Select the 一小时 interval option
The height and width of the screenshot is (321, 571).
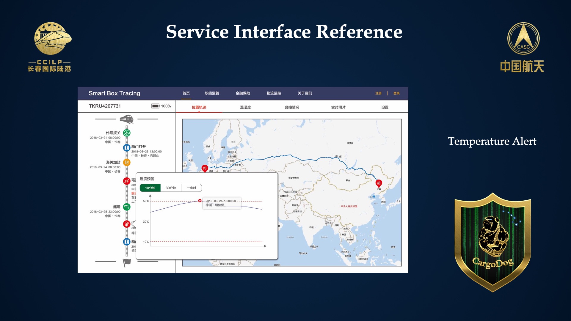point(191,188)
